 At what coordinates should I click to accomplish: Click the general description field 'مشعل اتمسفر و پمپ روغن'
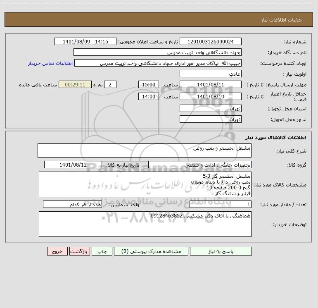[x=145, y=150]
